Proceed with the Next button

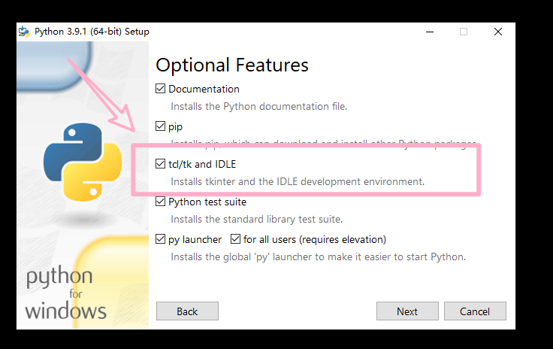pos(407,311)
